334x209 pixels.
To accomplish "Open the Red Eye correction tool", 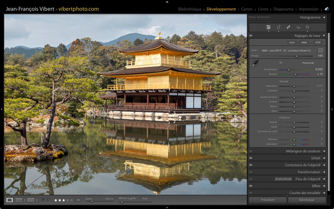I will click(x=298, y=27).
